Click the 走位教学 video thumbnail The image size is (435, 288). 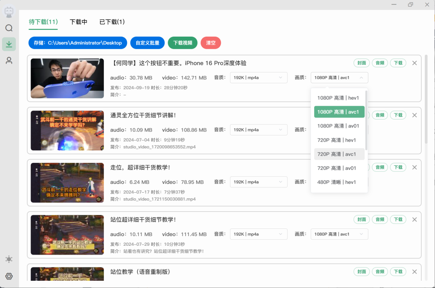(x=67, y=183)
